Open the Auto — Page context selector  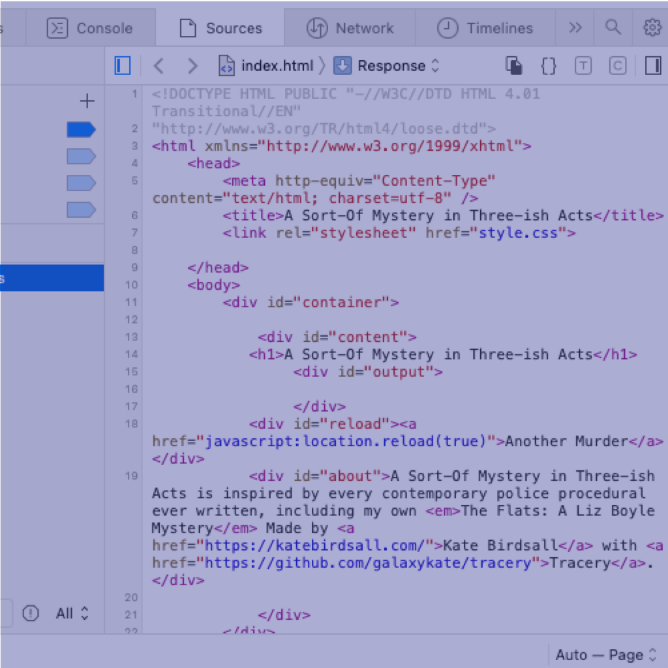pos(606,655)
